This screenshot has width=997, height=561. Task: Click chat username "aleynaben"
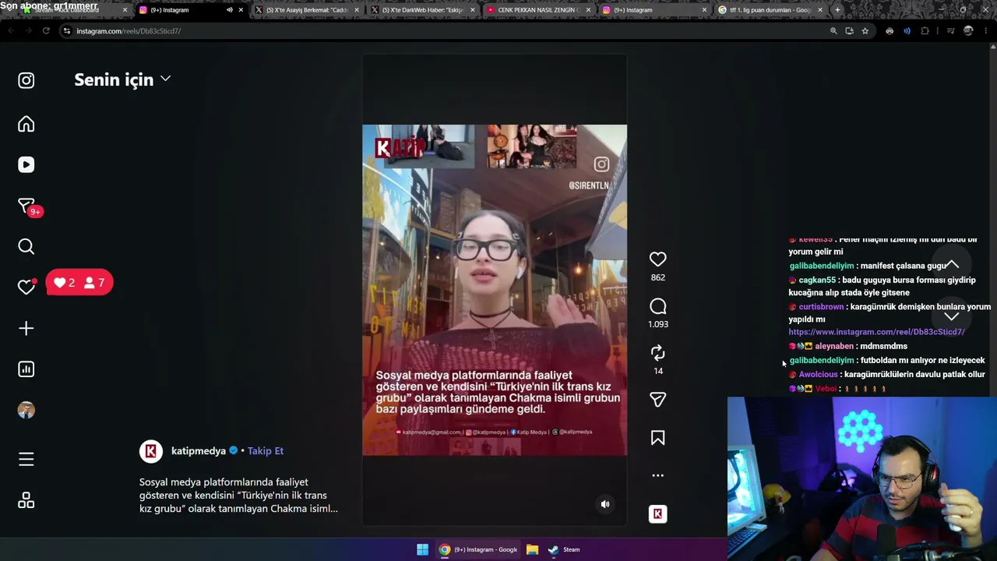click(834, 346)
